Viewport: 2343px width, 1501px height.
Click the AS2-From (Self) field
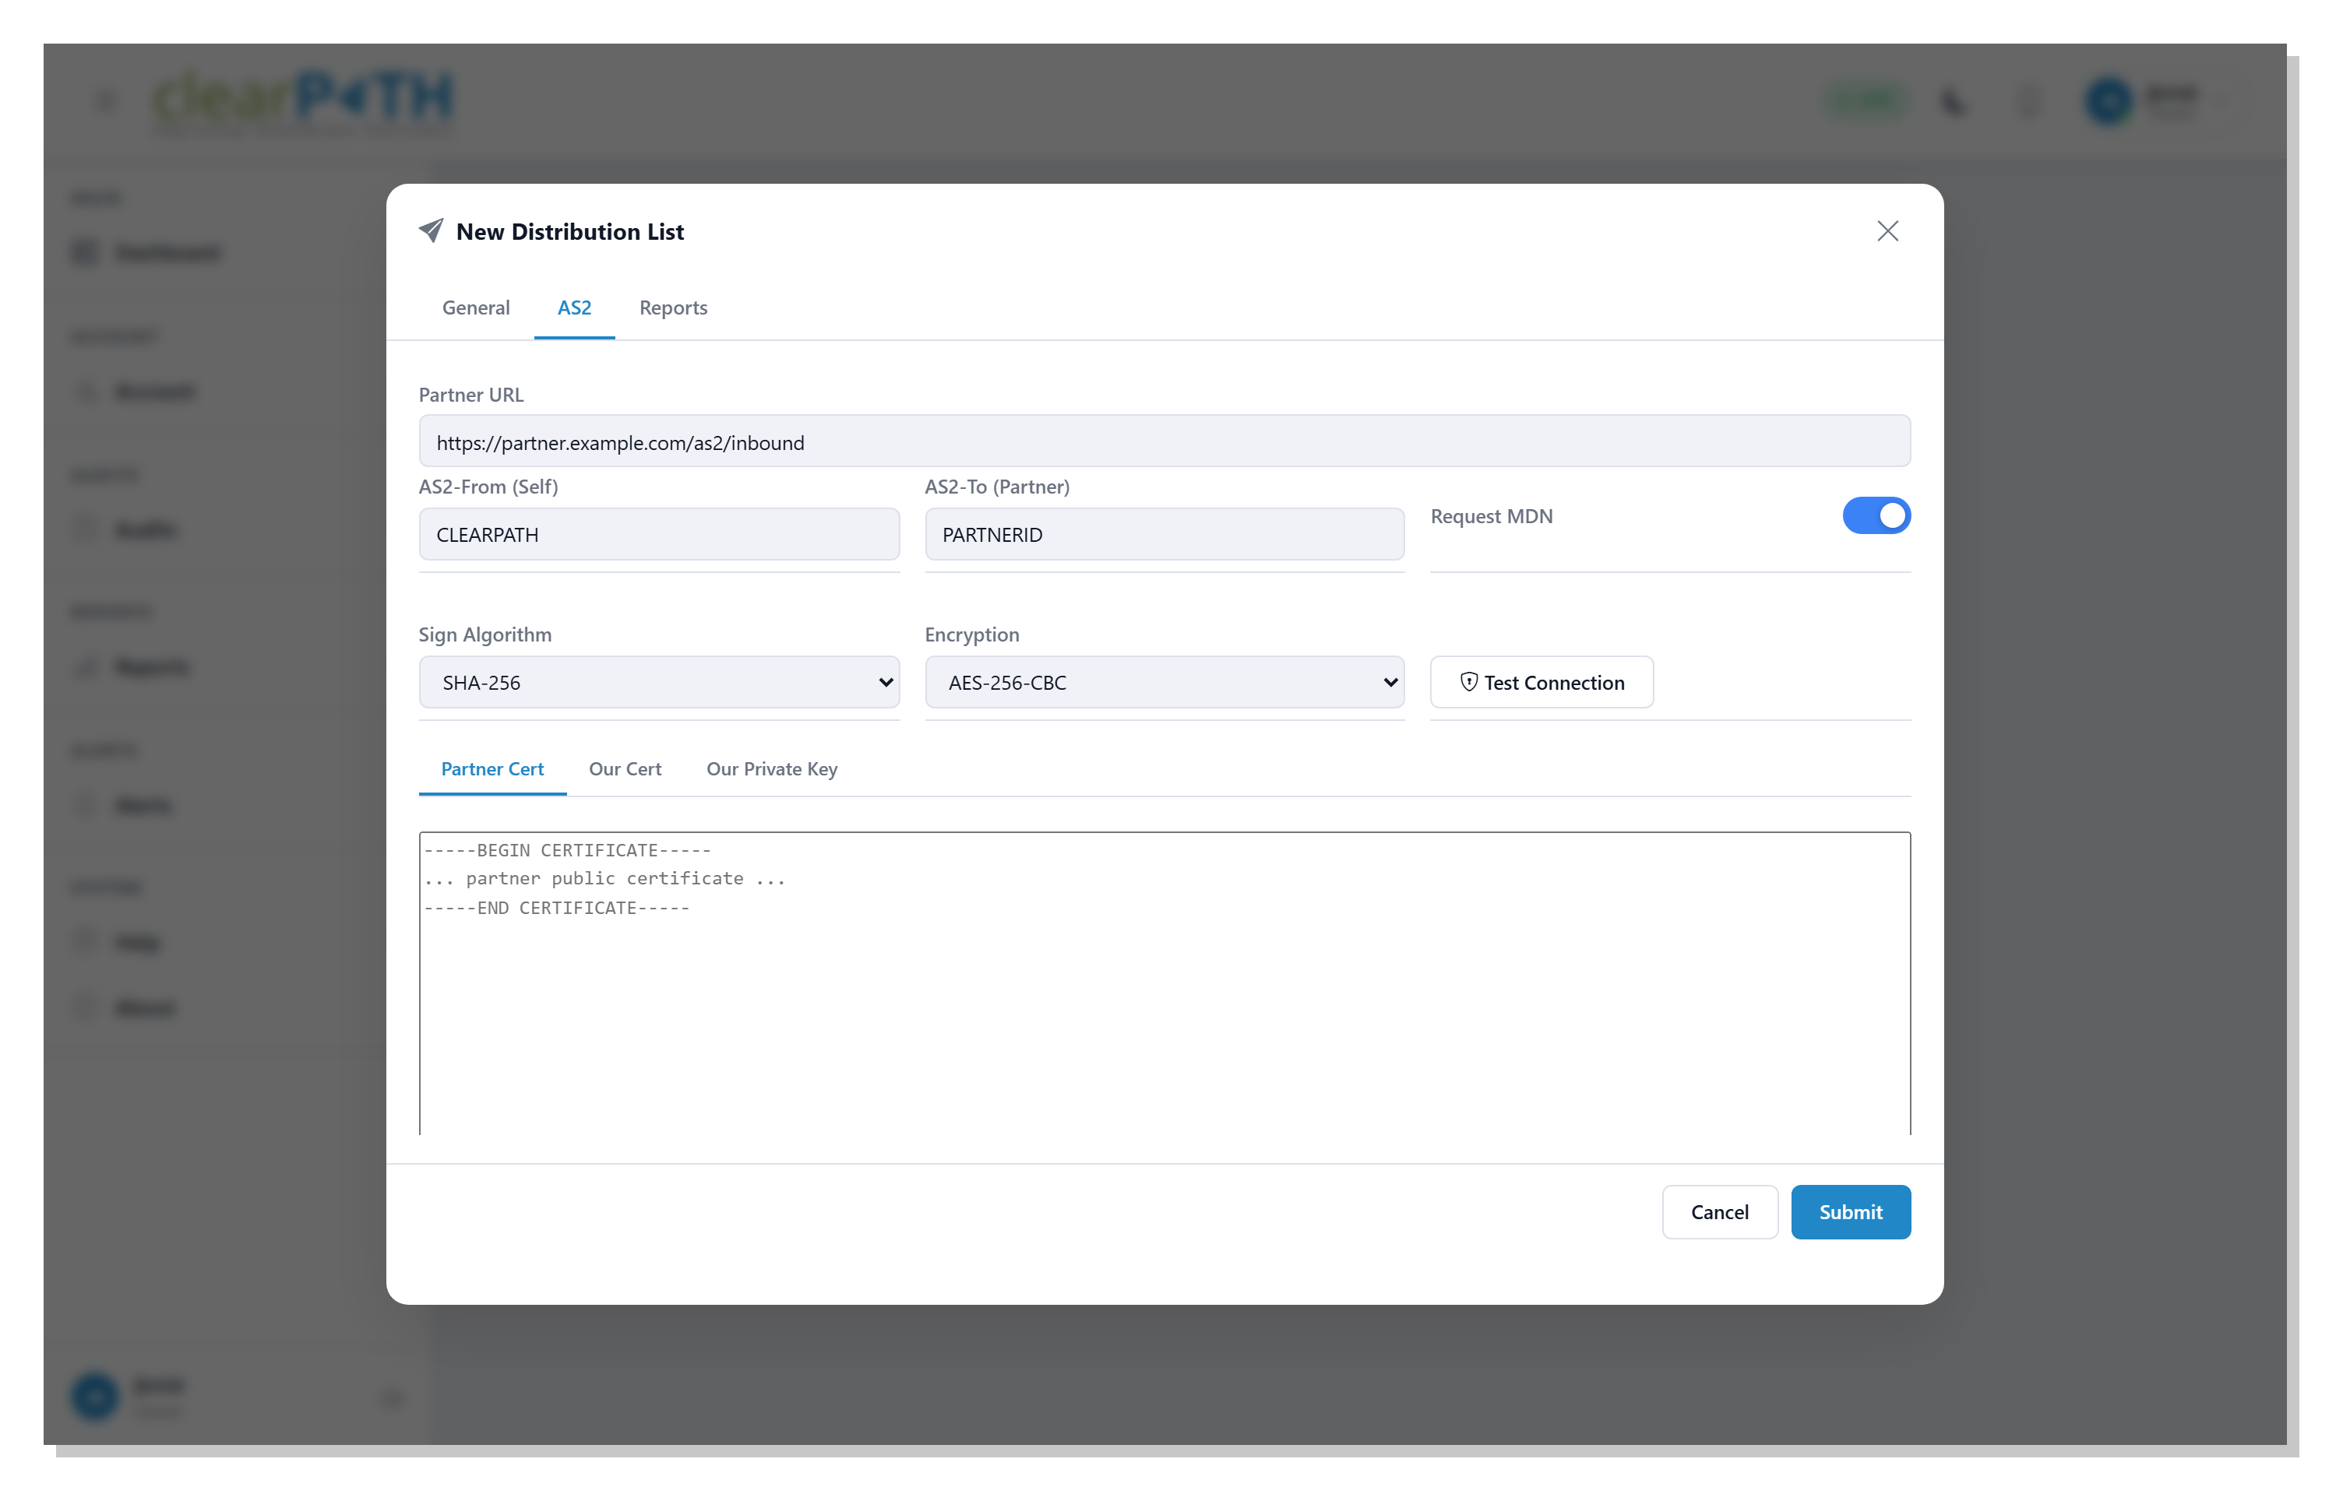pyautogui.click(x=659, y=534)
